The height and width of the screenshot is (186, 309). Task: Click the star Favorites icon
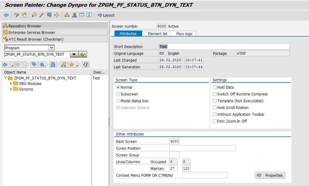point(72,64)
